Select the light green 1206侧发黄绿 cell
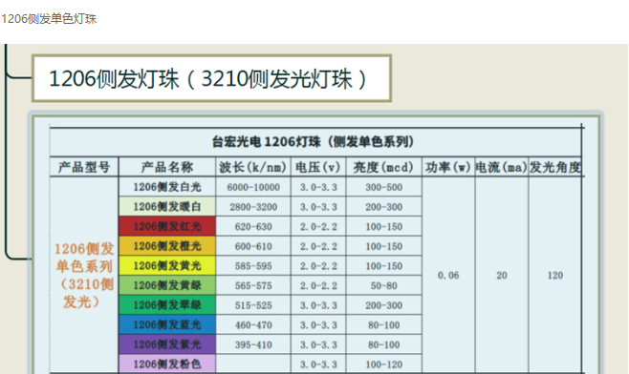 pos(167,285)
